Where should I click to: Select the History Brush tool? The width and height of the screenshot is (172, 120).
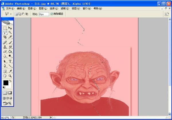[10, 47]
